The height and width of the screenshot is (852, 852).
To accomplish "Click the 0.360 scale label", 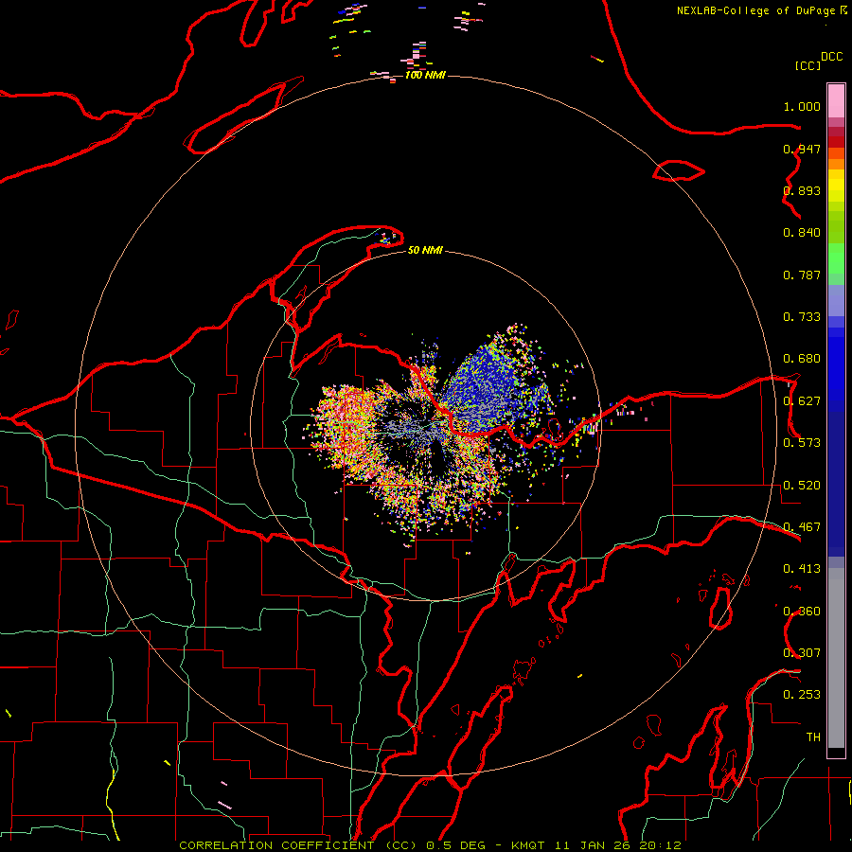I will coord(802,612).
